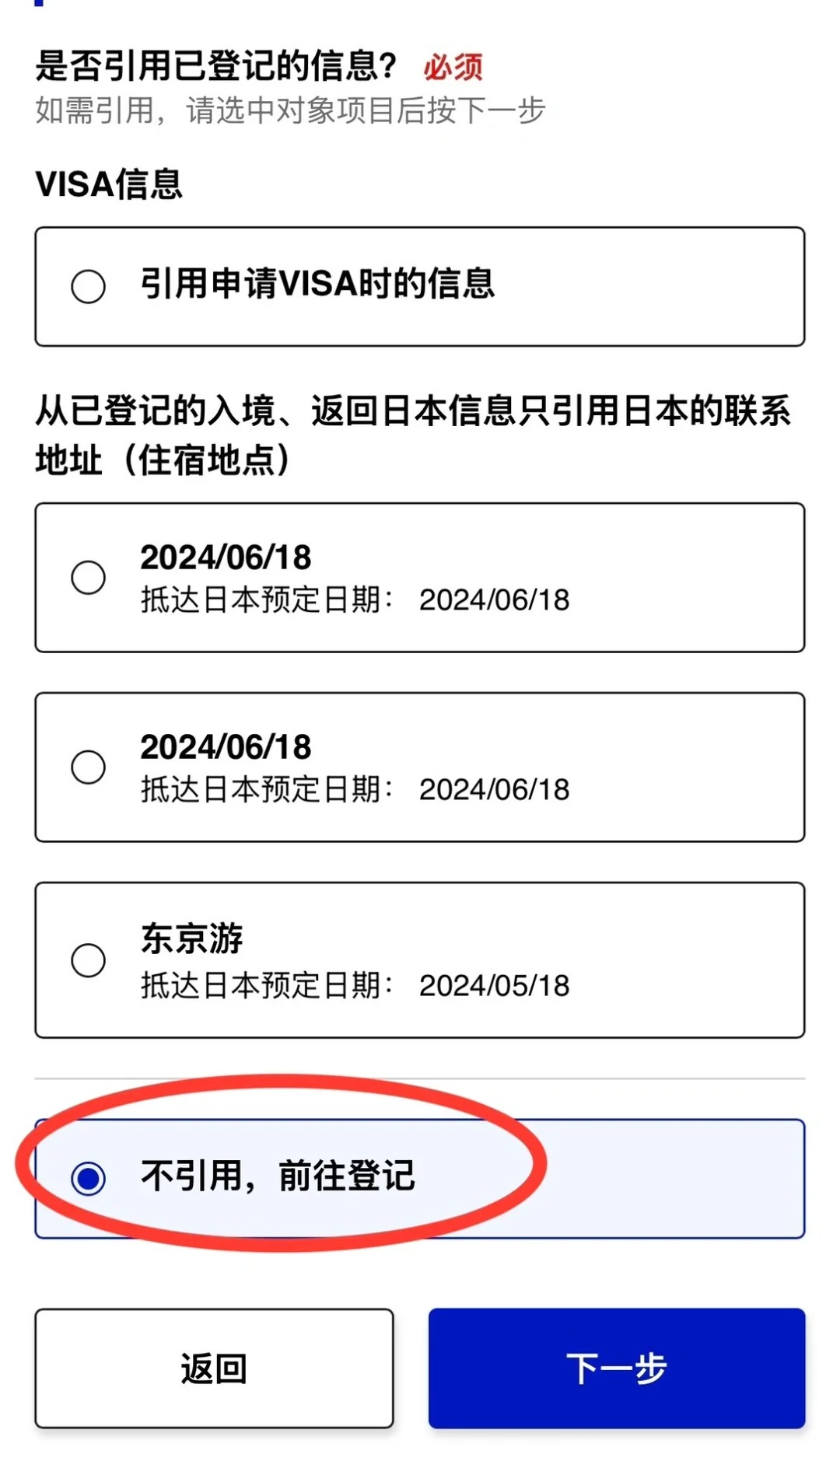Click the bold 2024/06/18 title in the upper card
840x1482 pixels.
coord(226,557)
